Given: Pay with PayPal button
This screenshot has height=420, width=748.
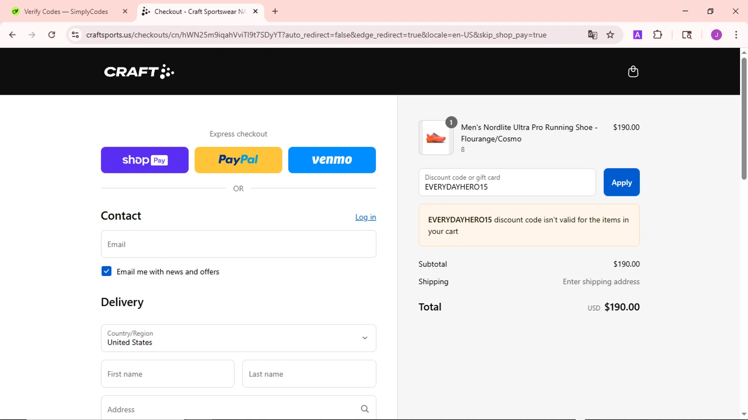Looking at the screenshot, I should (x=238, y=160).
